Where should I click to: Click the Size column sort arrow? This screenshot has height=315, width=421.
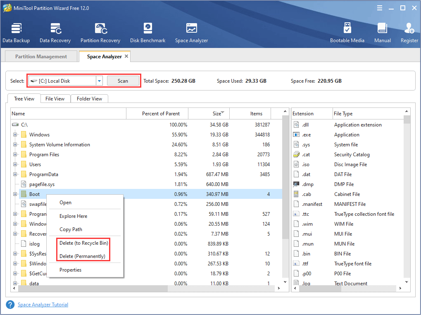coord(223,112)
